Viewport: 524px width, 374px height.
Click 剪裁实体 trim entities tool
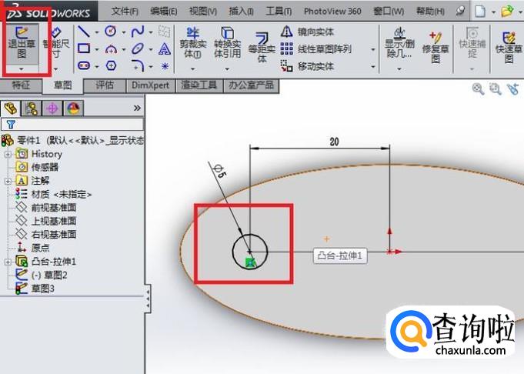[x=193, y=43]
